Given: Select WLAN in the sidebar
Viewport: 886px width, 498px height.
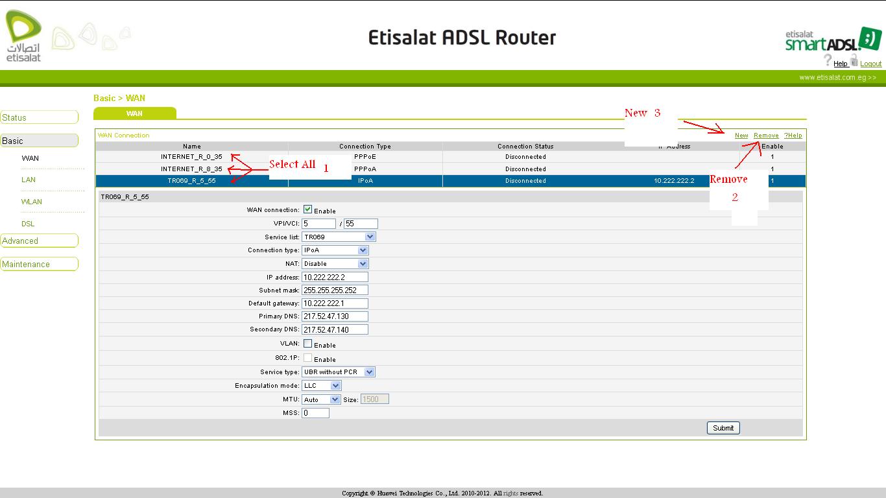Looking at the screenshot, I should pyautogui.click(x=32, y=202).
